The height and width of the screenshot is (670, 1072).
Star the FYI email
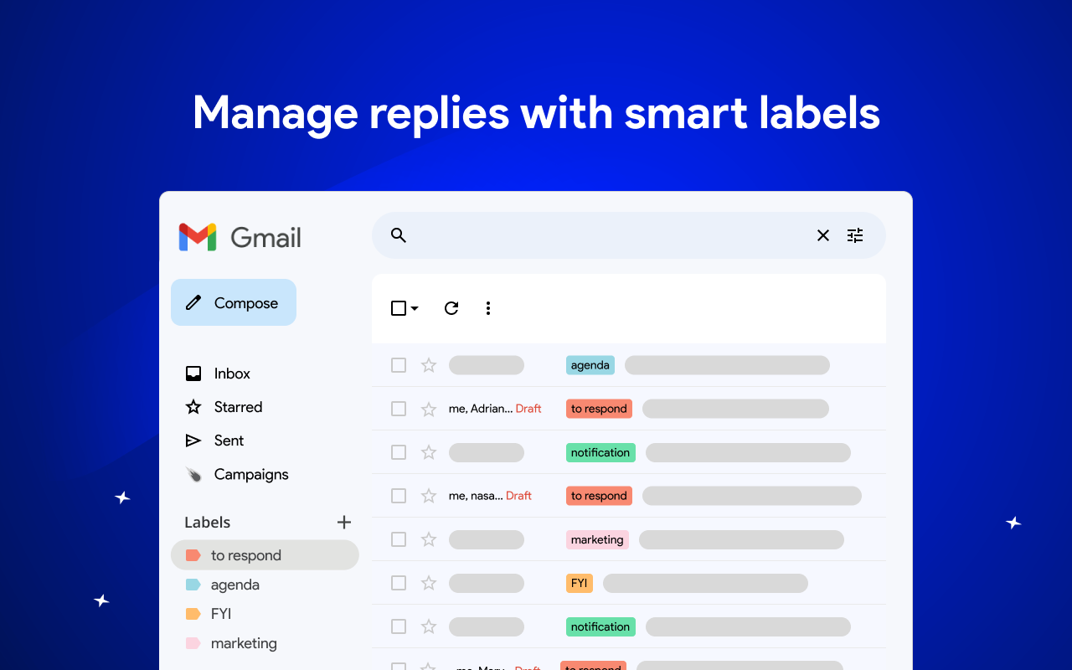(429, 583)
